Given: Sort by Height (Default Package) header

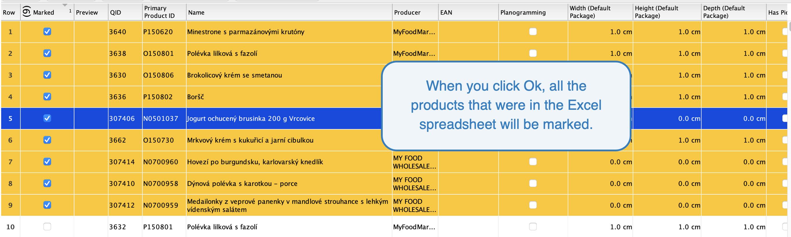Looking at the screenshot, I should [x=667, y=12].
